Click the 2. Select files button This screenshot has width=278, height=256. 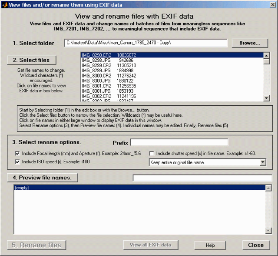click(x=32, y=60)
